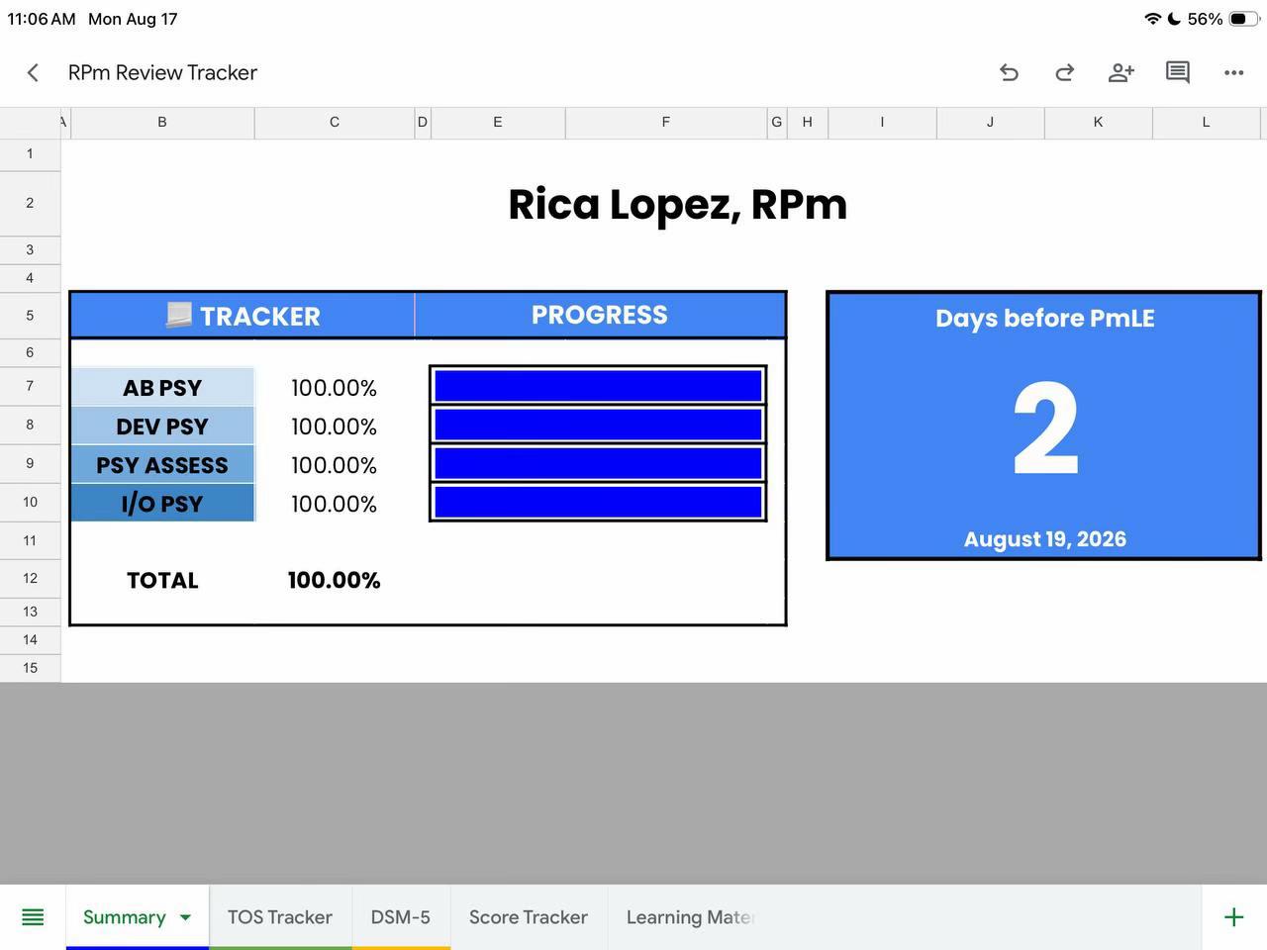The height and width of the screenshot is (950, 1267).
Task: Switch to the TOS Tracker tab
Action: pos(280,917)
